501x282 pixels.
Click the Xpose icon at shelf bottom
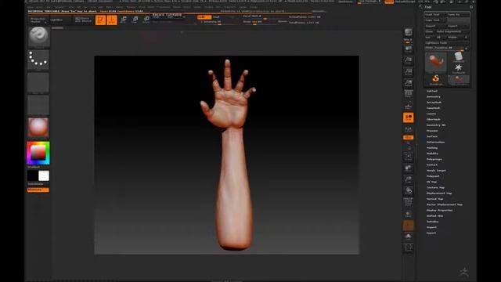click(x=409, y=248)
